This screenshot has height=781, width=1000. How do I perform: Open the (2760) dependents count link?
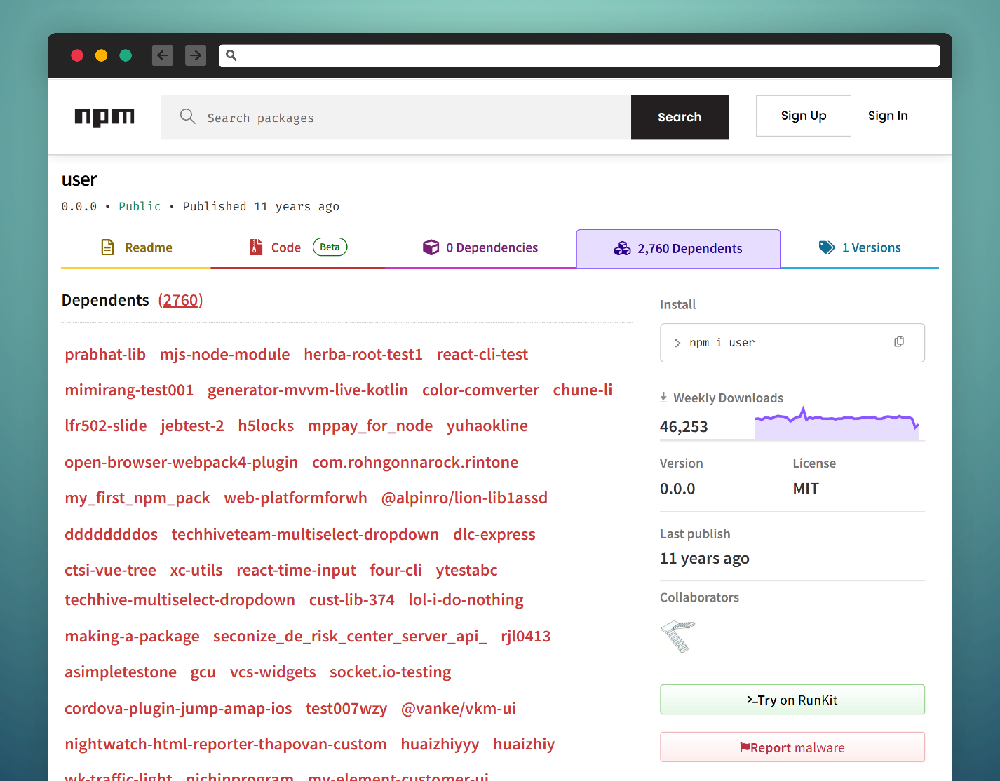click(x=180, y=300)
